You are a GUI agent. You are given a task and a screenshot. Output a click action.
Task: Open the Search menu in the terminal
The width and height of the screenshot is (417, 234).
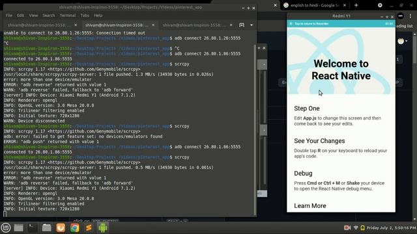pos(49,16)
